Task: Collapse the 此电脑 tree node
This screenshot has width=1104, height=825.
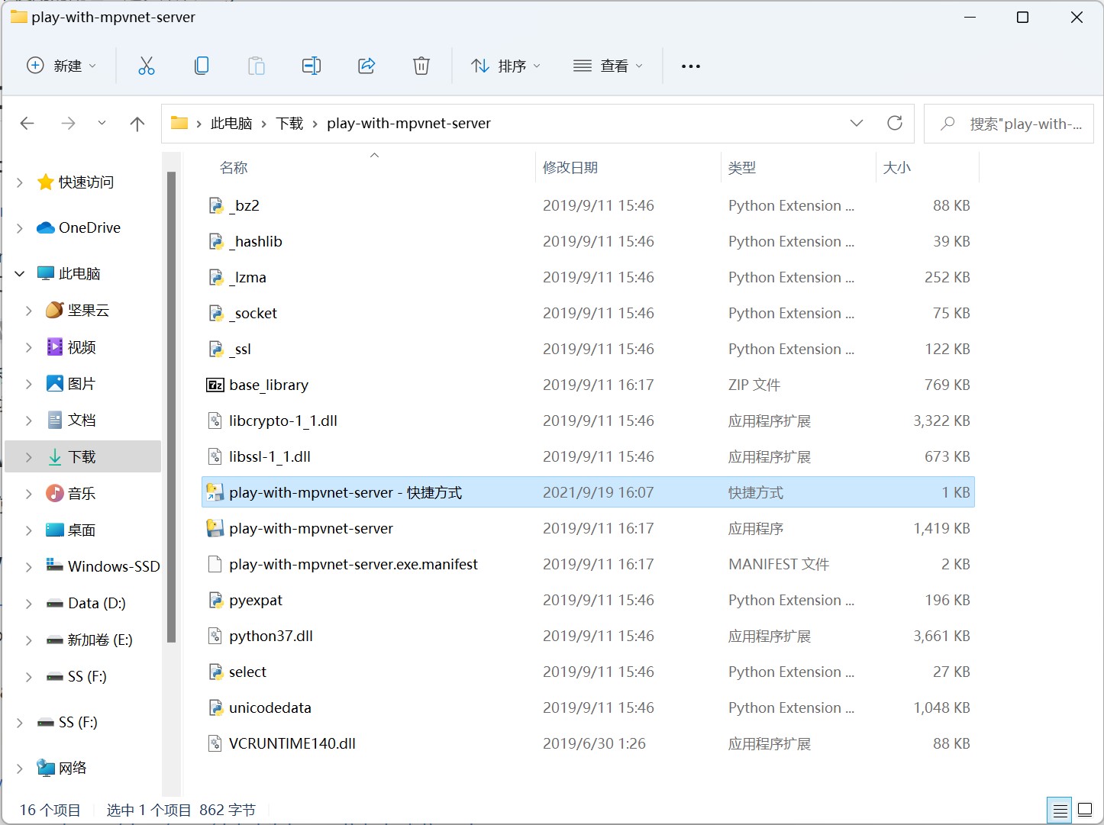Action: pyautogui.click(x=20, y=274)
